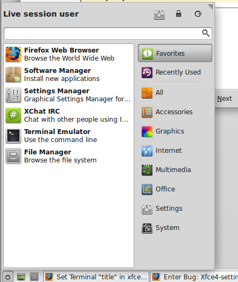
Task: Click the Favorites info bubble icon
Action: click(x=148, y=54)
